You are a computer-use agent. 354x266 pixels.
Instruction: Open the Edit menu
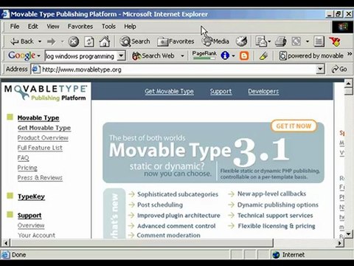point(32,27)
